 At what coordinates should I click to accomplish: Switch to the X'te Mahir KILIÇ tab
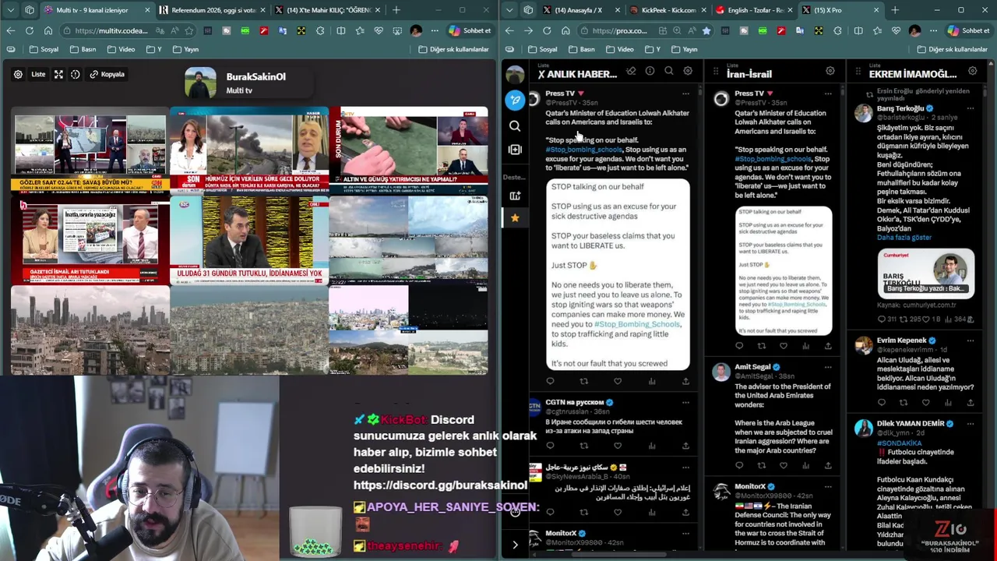pyautogui.click(x=327, y=10)
